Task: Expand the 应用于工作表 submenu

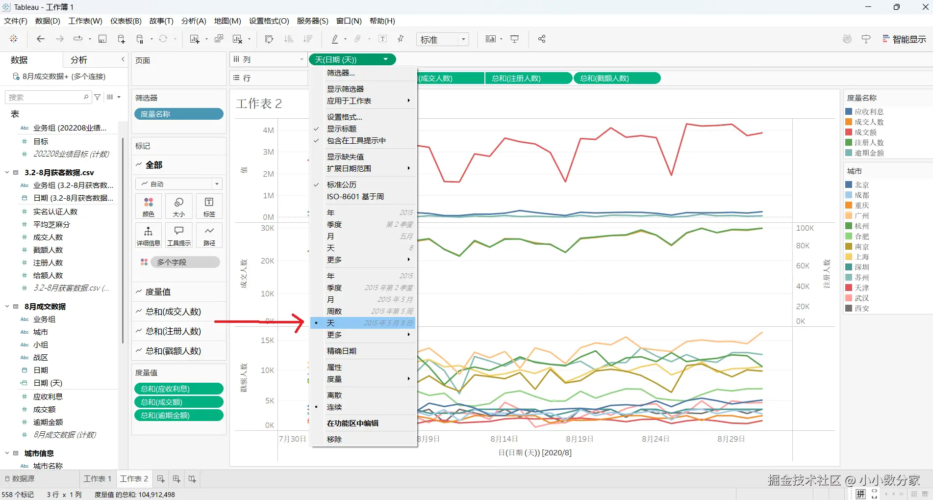Action: tap(363, 101)
